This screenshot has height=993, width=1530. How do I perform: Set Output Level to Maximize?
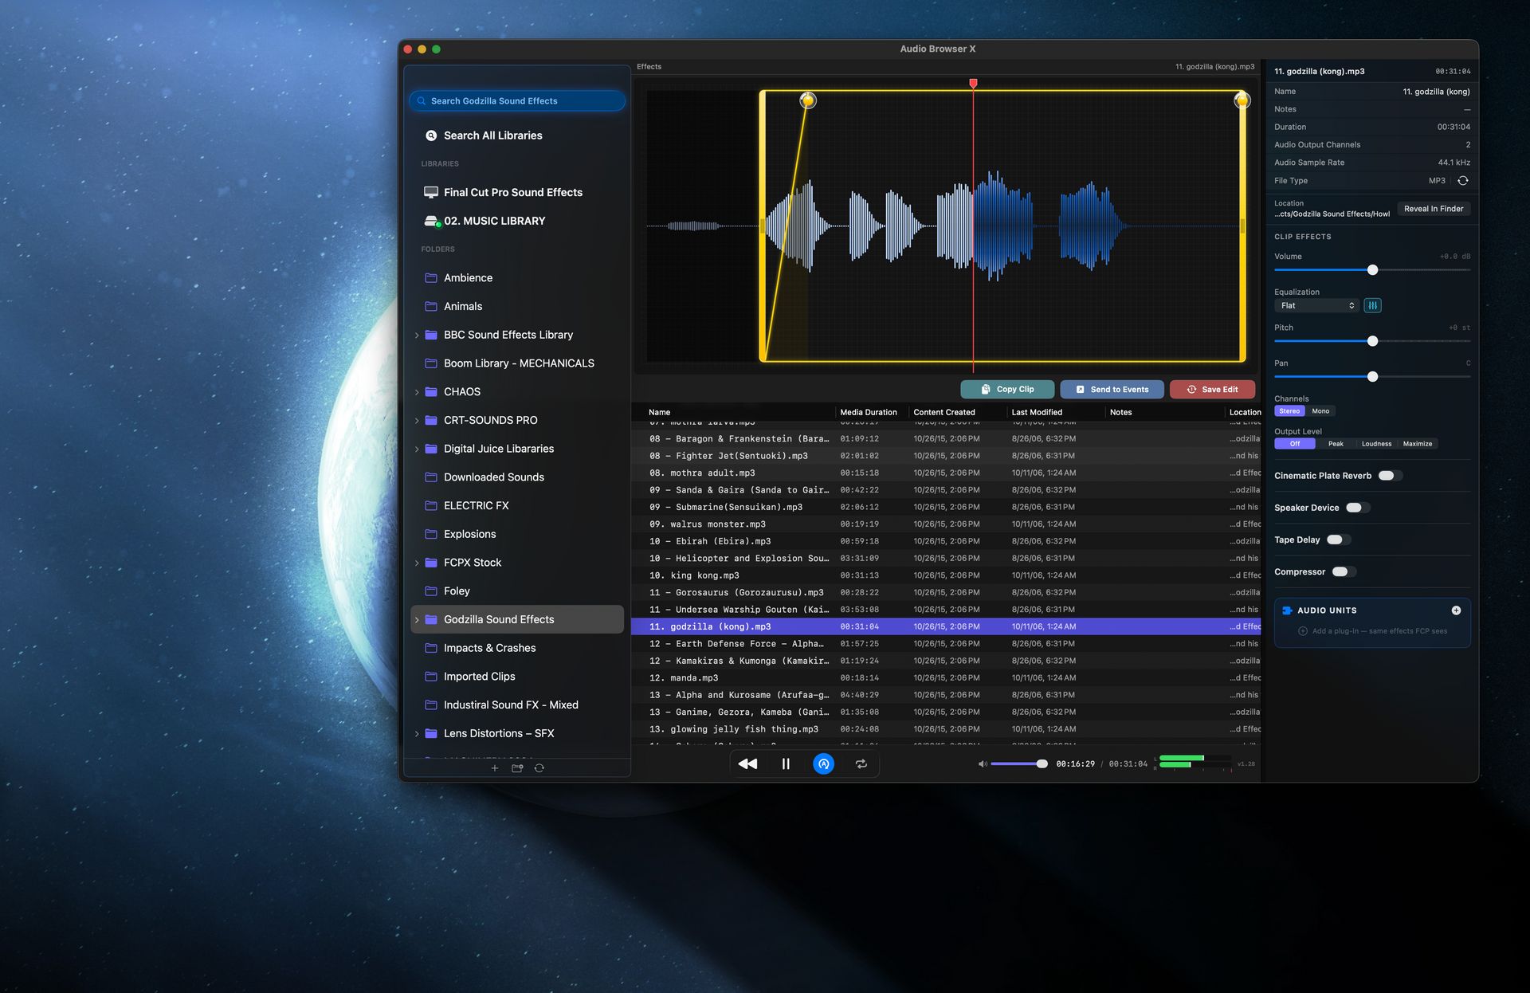tap(1418, 444)
